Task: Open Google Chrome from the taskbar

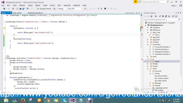Action: [48, 100]
